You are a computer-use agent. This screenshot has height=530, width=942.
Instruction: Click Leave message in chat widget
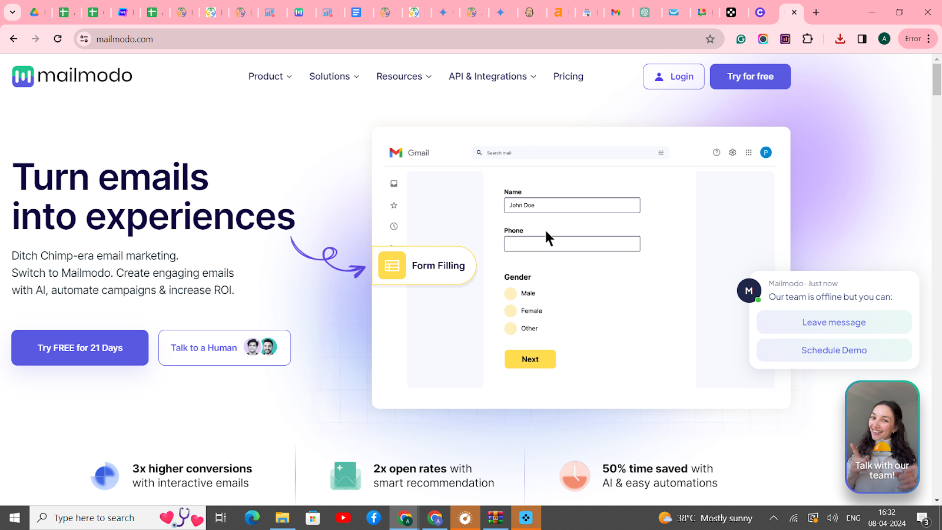(834, 322)
